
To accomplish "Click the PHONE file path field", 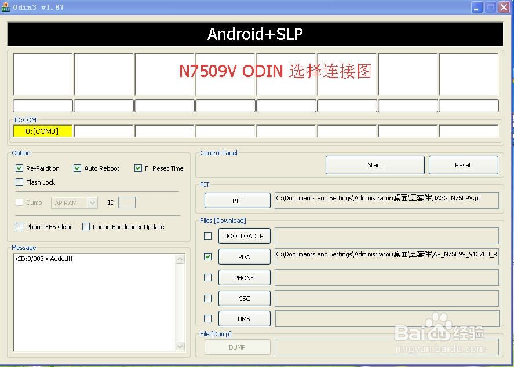I will point(387,278).
